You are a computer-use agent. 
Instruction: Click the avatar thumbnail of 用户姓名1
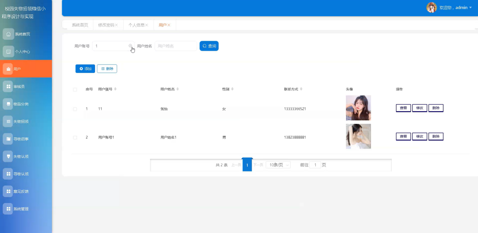point(358,136)
